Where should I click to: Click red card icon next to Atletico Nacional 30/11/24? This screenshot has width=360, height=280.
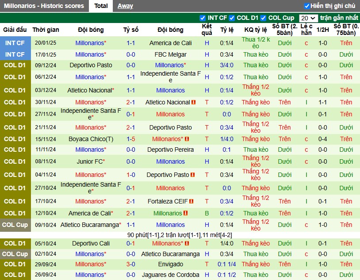[194, 102]
